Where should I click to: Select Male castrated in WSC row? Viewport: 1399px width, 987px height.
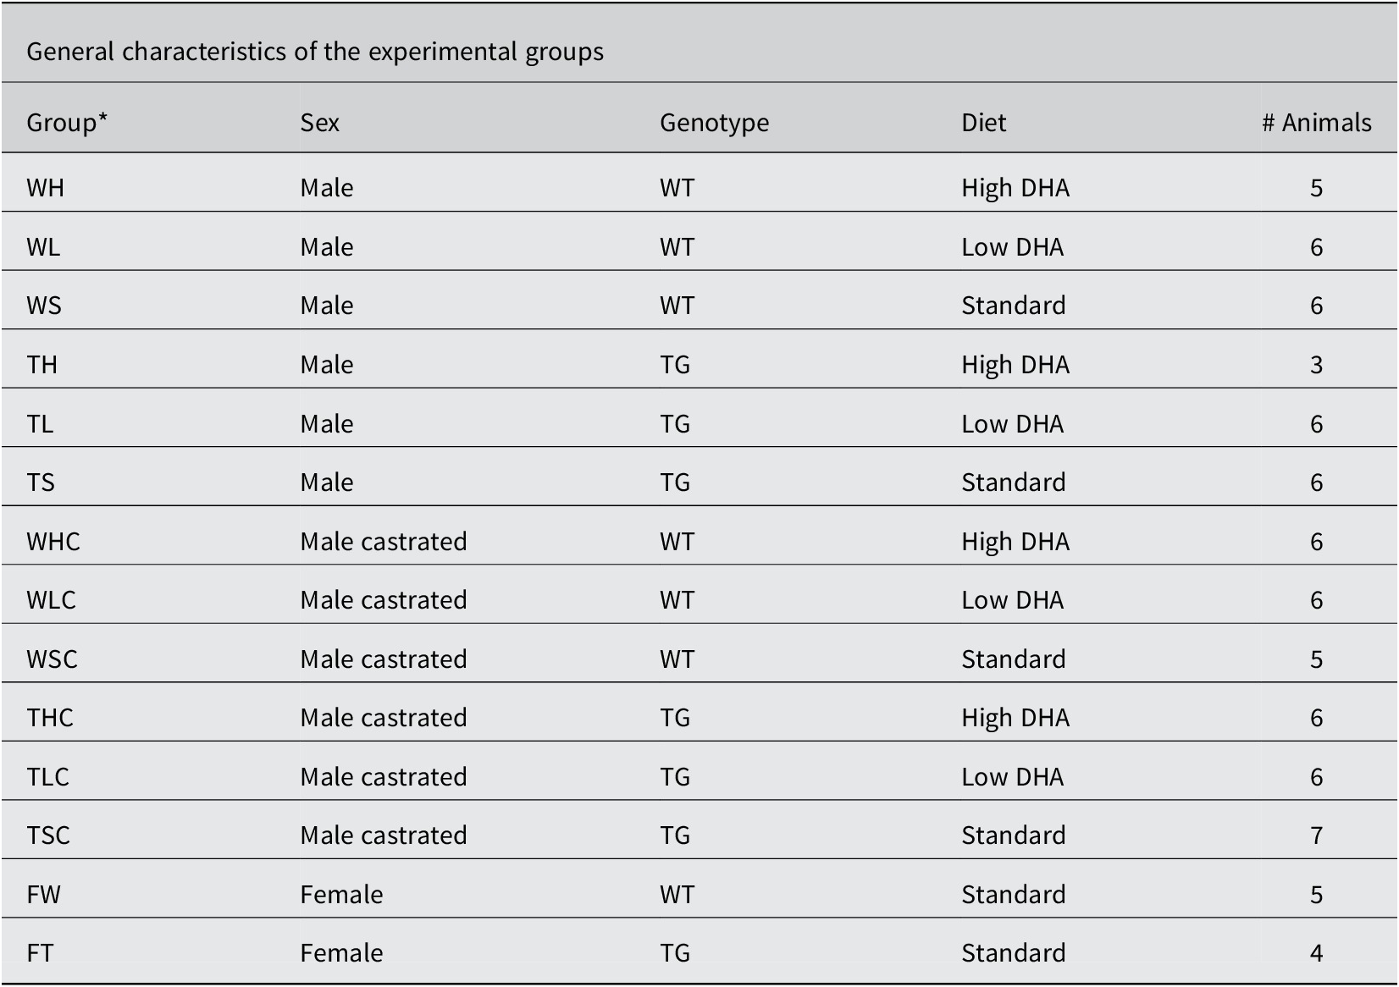tap(383, 659)
